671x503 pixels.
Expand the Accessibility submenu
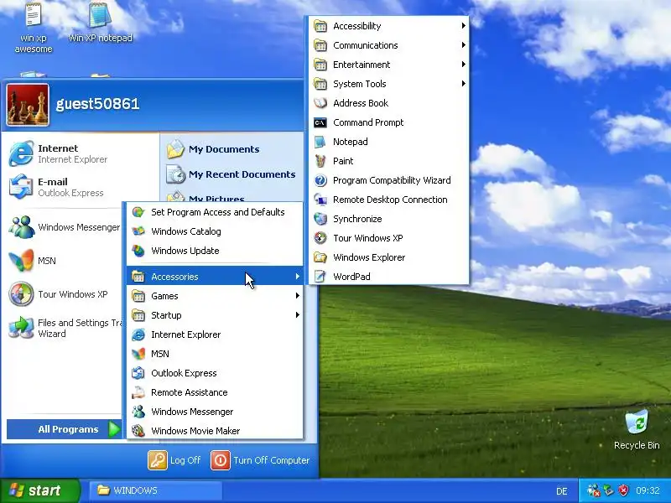pyautogui.click(x=389, y=26)
